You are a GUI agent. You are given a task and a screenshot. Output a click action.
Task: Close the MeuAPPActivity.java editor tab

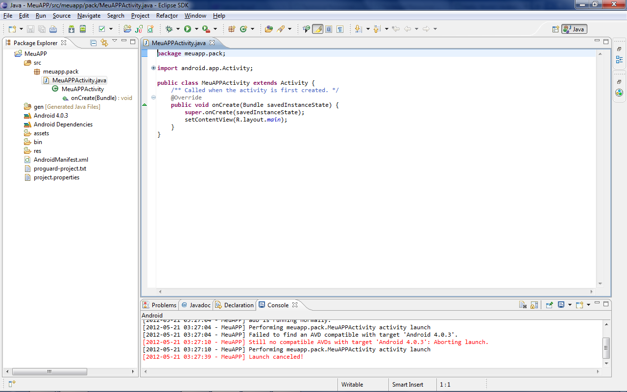[212, 43]
